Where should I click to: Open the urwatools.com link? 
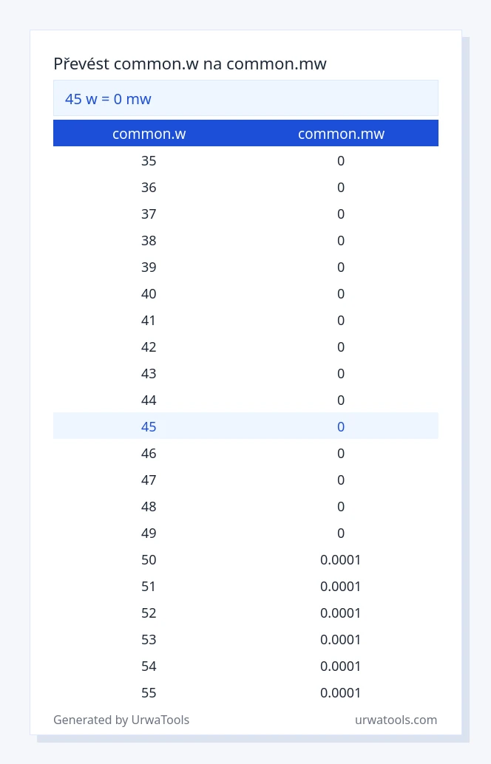point(396,720)
